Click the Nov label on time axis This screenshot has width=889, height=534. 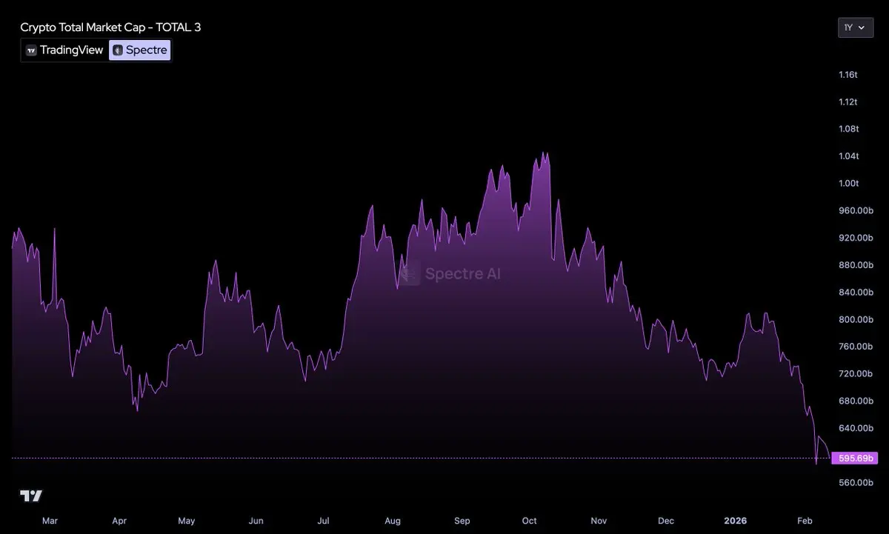pyautogui.click(x=599, y=521)
